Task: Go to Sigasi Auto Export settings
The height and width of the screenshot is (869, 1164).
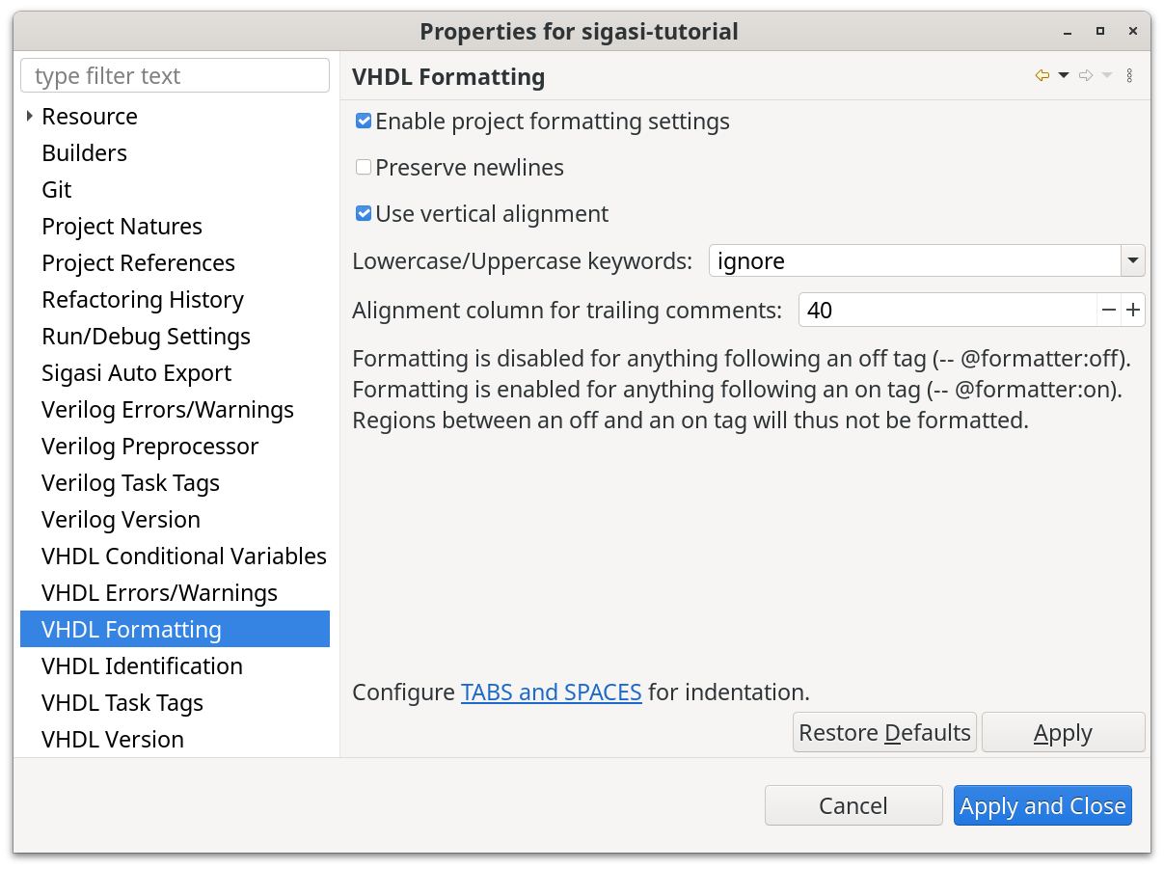Action: 136,373
